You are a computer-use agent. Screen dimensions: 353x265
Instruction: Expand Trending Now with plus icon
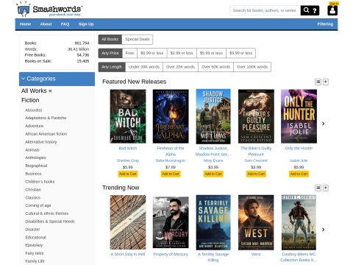[326, 188]
